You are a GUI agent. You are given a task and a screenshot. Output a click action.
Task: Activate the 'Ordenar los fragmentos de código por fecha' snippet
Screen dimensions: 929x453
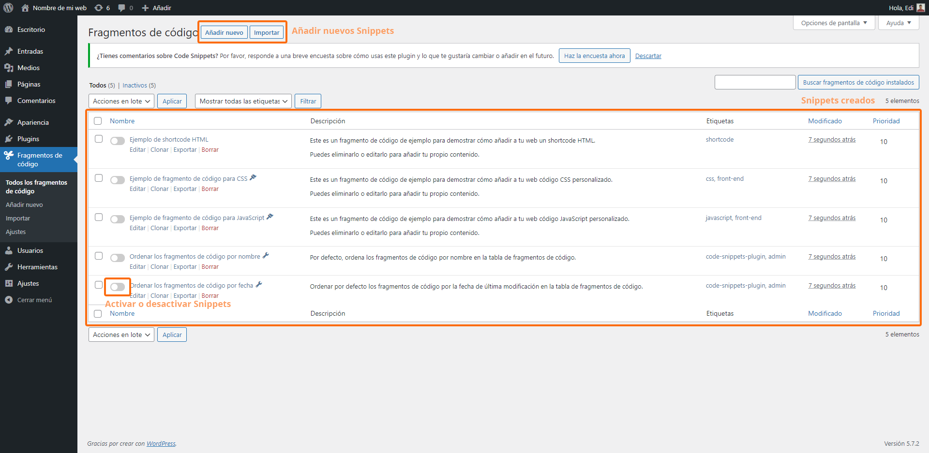pos(117,287)
